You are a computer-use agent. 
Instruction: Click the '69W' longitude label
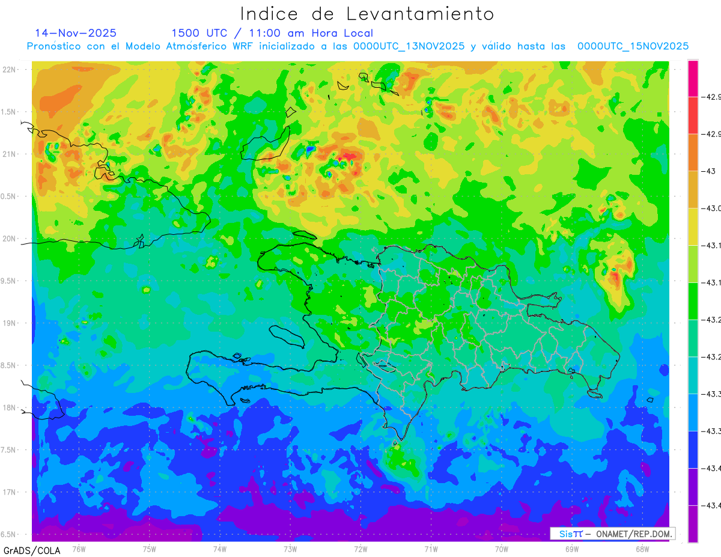tap(572, 549)
